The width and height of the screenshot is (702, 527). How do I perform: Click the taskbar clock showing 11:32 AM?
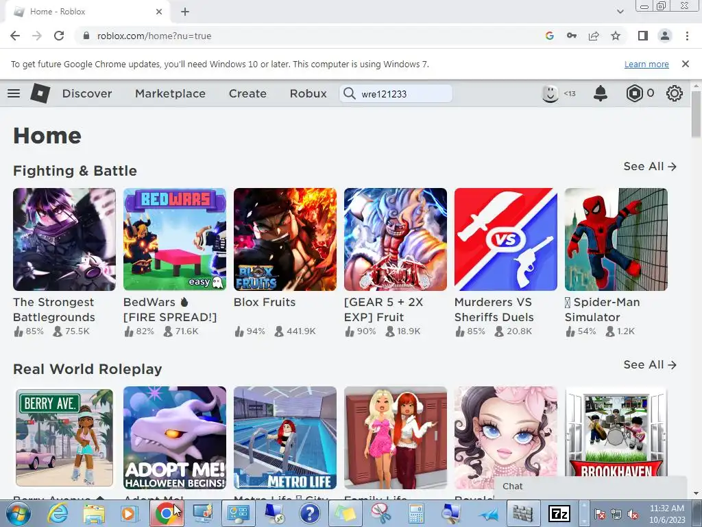click(667, 513)
